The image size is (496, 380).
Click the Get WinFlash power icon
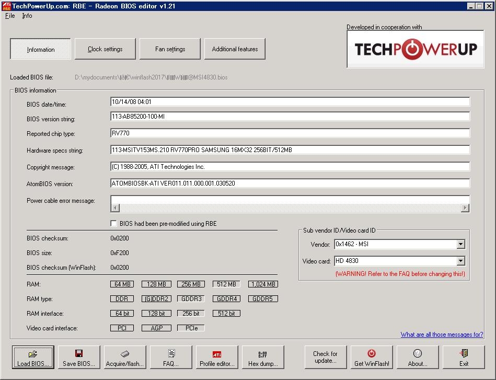372,354
